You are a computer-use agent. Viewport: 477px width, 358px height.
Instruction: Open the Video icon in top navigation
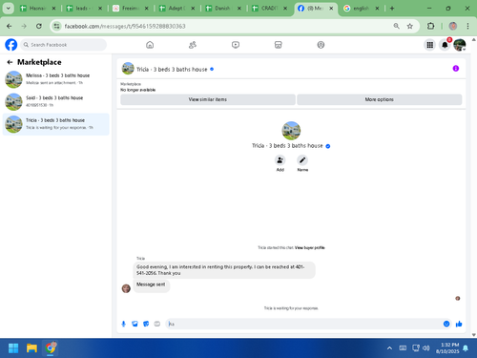tap(236, 45)
